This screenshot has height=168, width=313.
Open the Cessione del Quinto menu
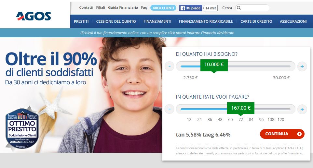[x=116, y=21]
